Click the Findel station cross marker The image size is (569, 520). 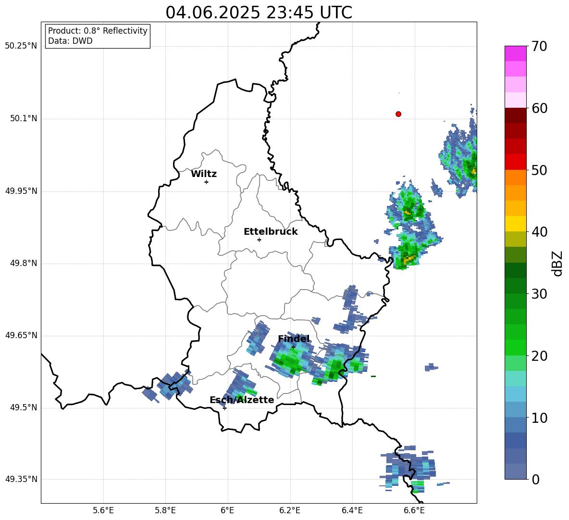coord(293,347)
